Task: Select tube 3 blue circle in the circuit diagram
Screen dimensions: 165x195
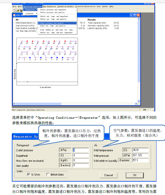Action: pos(30,58)
